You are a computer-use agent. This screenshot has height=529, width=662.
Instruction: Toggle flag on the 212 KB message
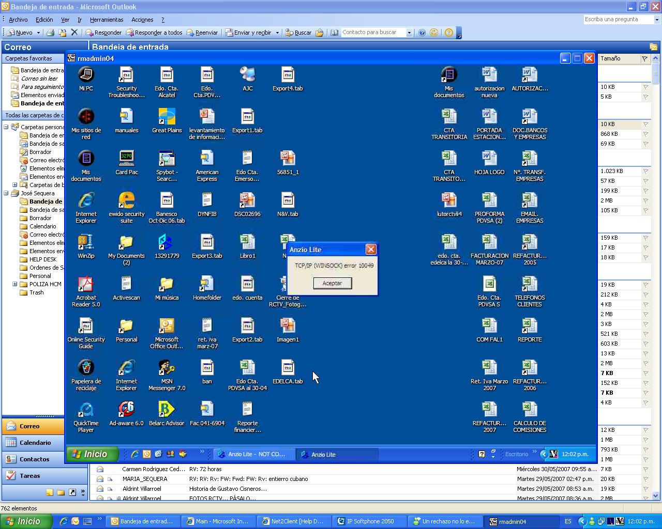coord(645,295)
